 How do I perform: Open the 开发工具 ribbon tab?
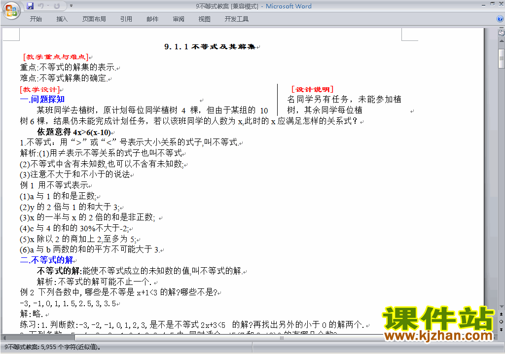[236, 19]
